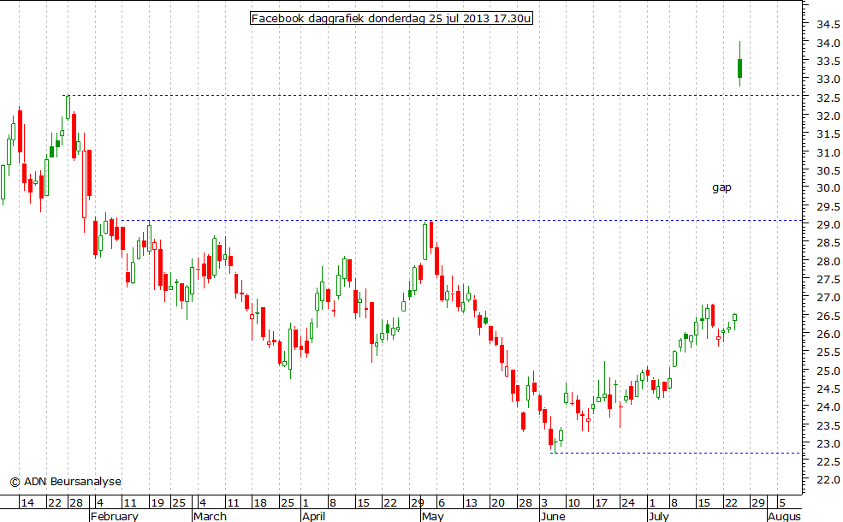This screenshot has height=522, width=843.
Task: Select the date label 24 on the time axis
Action: click(x=628, y=503)
